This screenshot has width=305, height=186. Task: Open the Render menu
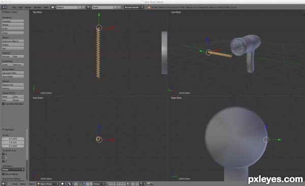[28, 7]
